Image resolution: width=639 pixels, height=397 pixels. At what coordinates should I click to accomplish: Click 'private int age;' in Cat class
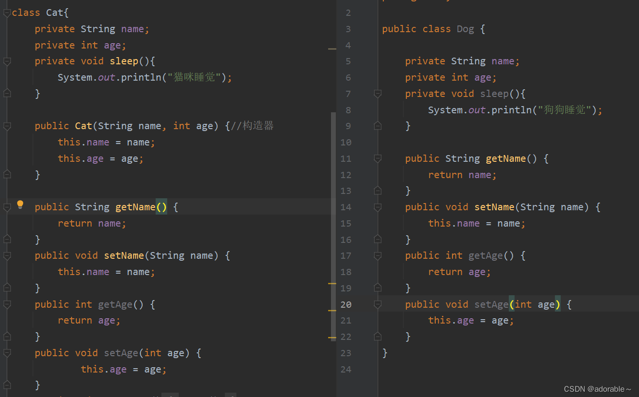[x=80, y=45]
